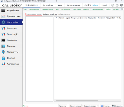
Task: Click the Значение column header
Action: (x=83, y=18)
